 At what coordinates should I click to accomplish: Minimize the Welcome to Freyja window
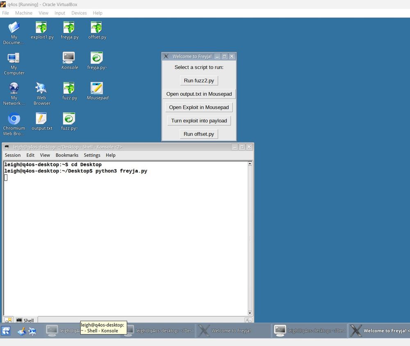click(x=217, y=57)
